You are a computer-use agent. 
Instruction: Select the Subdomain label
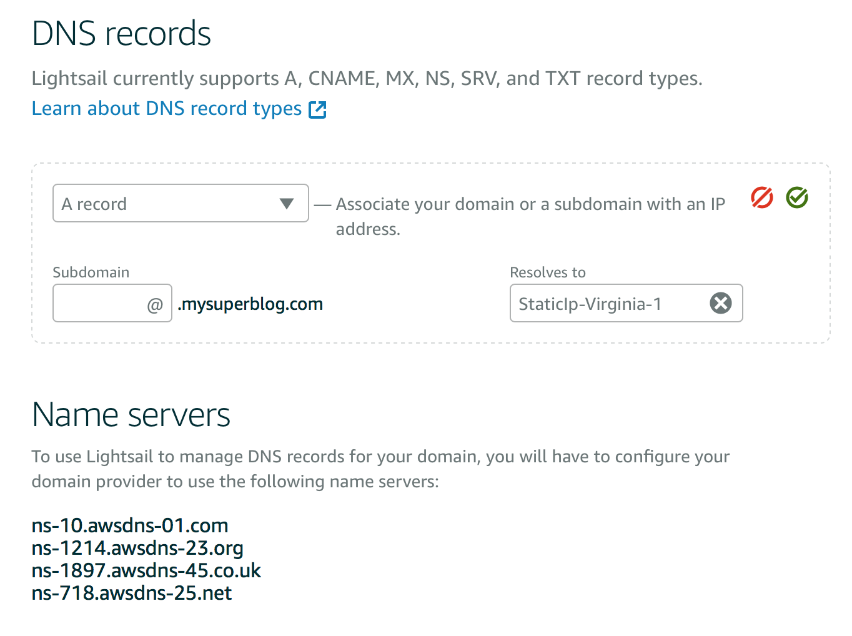91,272
